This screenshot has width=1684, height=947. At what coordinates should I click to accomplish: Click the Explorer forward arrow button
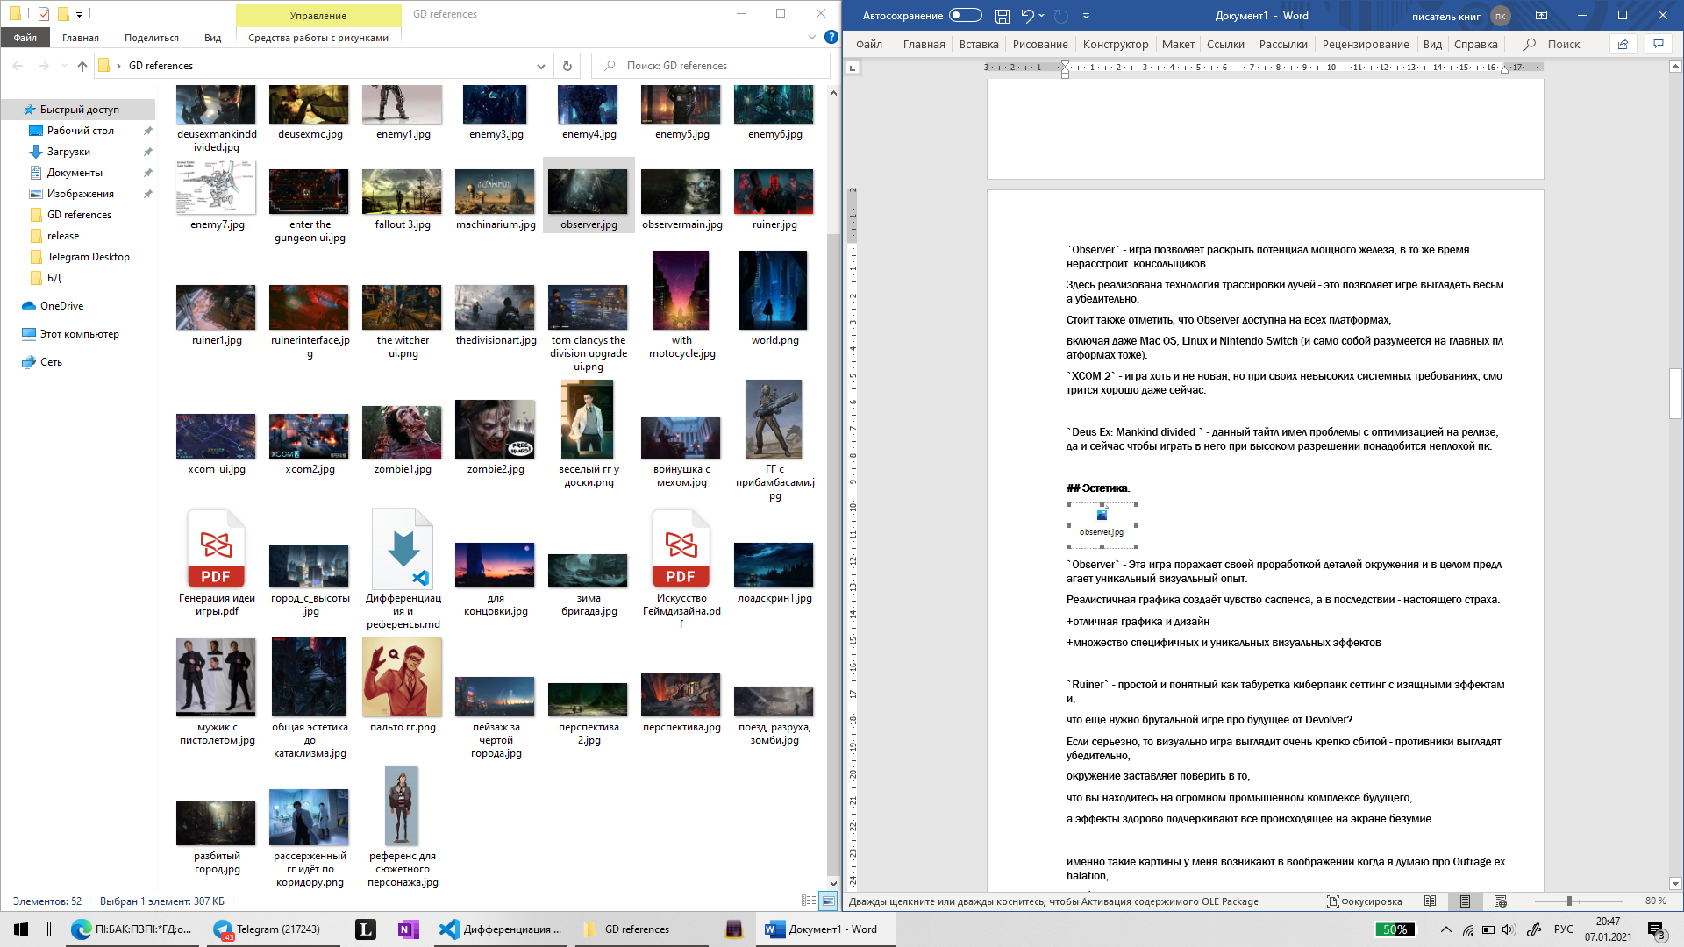point(43,66)
